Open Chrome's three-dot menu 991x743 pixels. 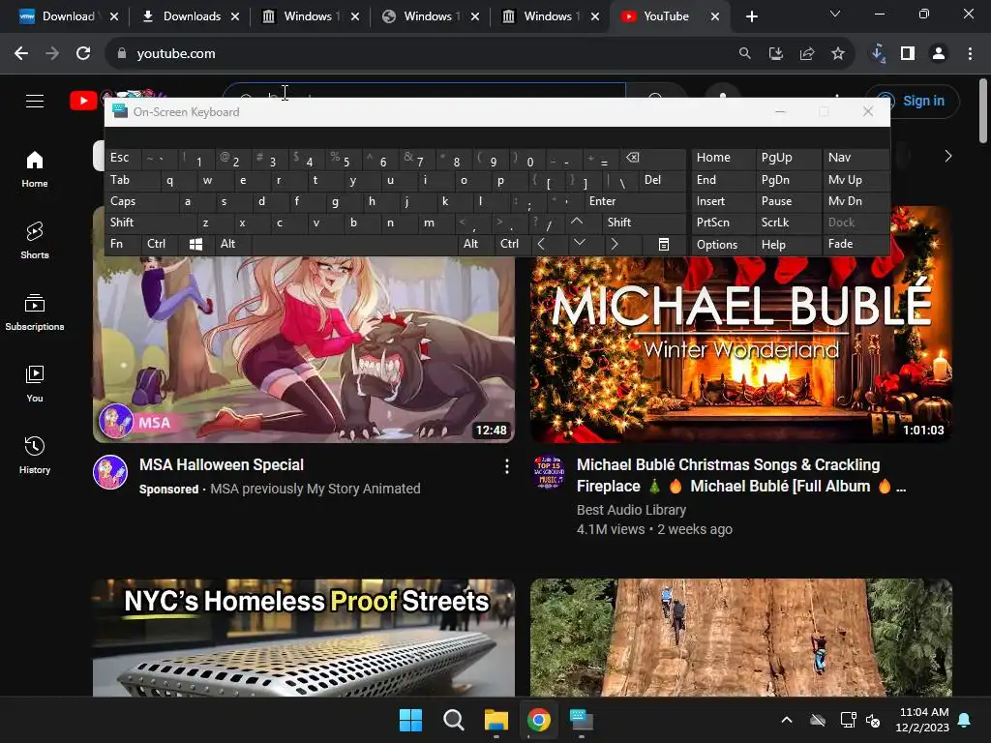point(970,54)
